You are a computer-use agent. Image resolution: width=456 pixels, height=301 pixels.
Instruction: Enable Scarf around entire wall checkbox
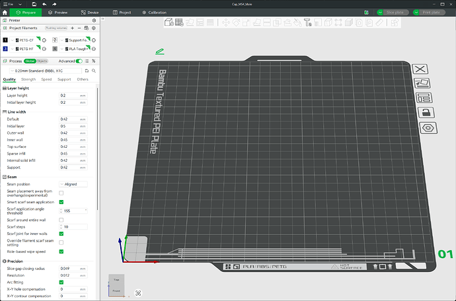tap(61, 220)
